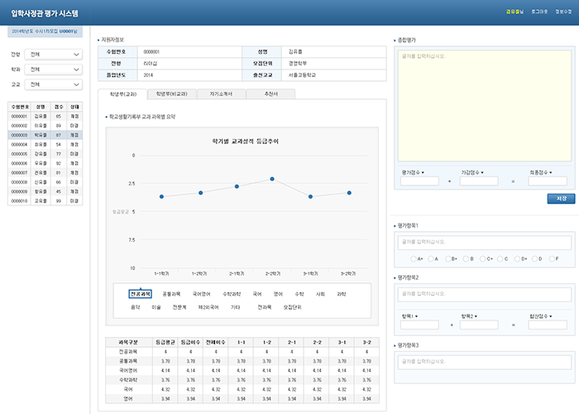Select the A grade radio button

coord(431,258)
